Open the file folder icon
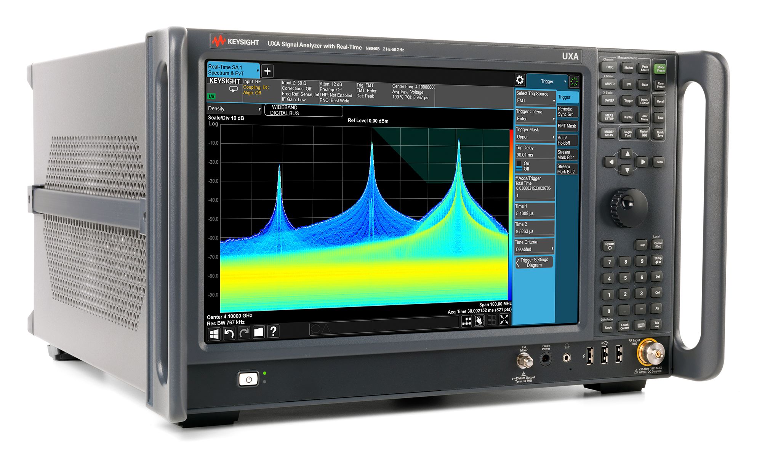 pyautogui.click(x=259, y=332)
